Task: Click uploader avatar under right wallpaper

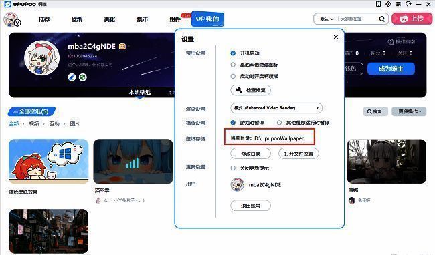Action: [352, 200]
